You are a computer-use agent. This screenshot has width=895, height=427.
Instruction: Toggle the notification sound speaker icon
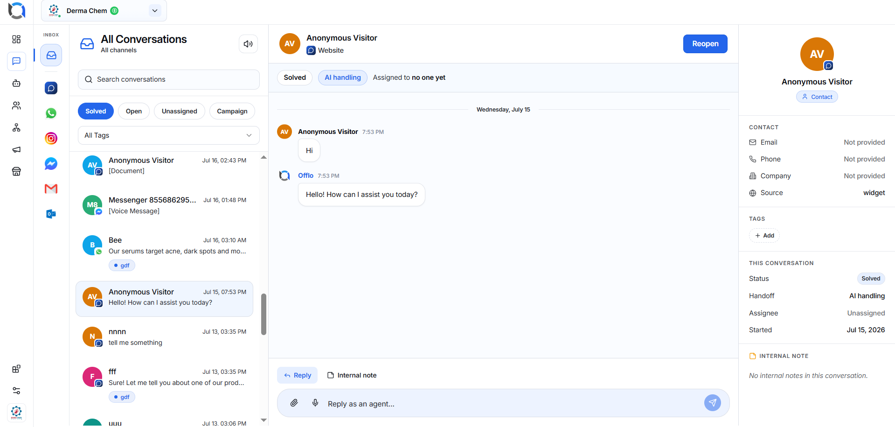(248, 44)
